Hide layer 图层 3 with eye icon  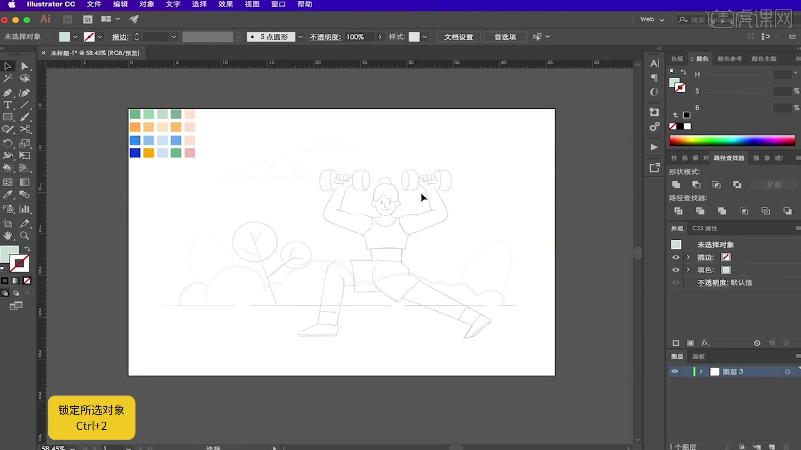(675, 371)
